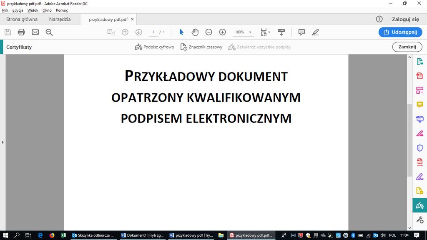Viewport: 427px width, 240px height.
Task: Switch to Dokument1 Word taskbar window
Action: point(142,235)
